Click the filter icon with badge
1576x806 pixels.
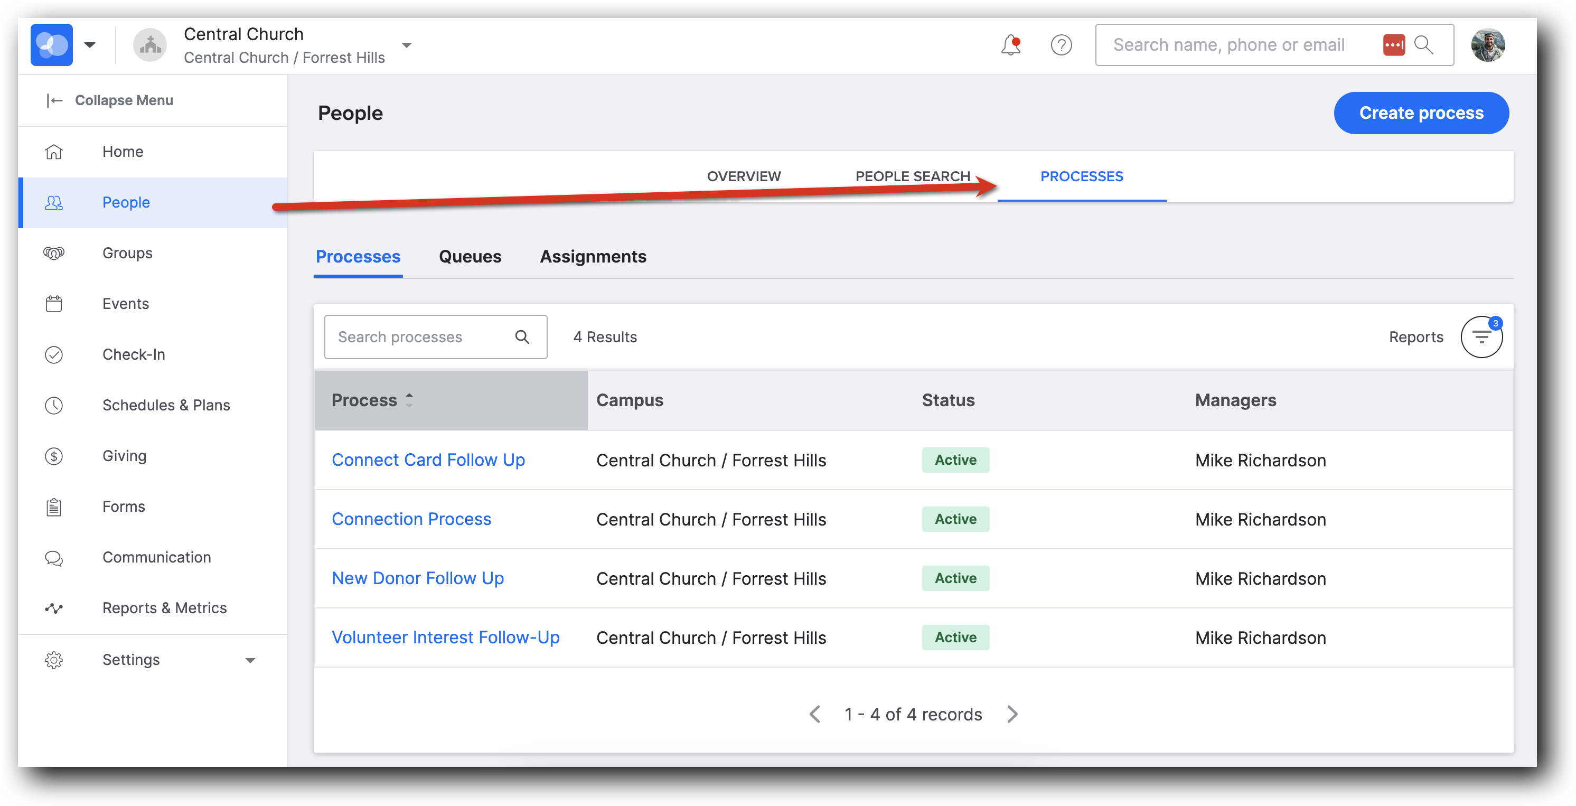1480,336
